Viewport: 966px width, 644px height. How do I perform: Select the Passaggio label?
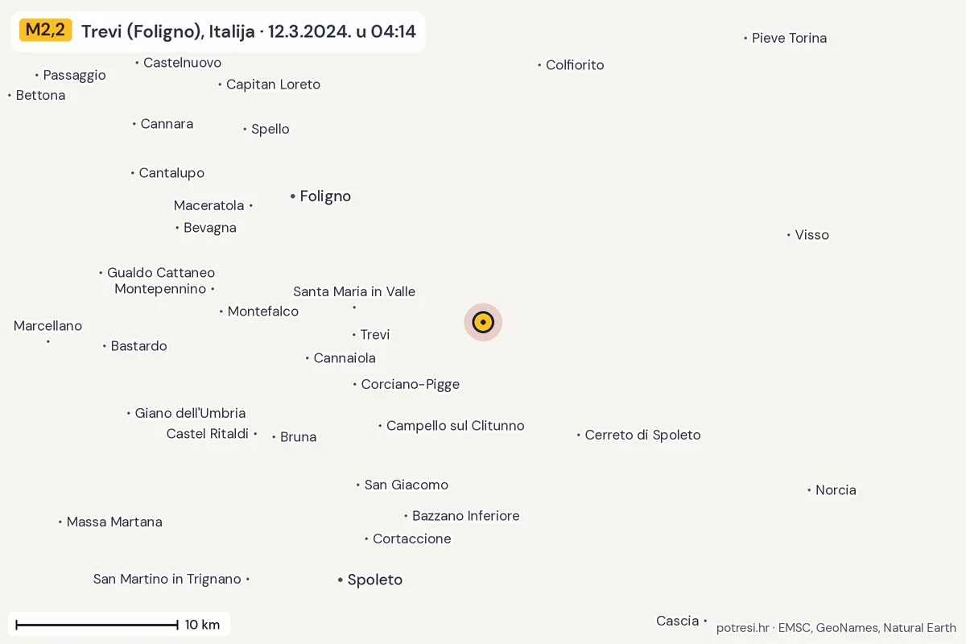coord(75,76)
